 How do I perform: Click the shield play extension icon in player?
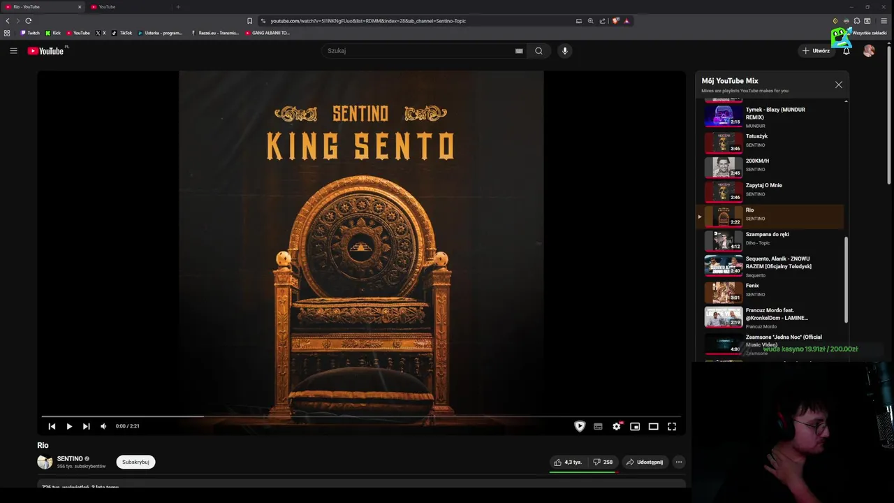[580, 426]
